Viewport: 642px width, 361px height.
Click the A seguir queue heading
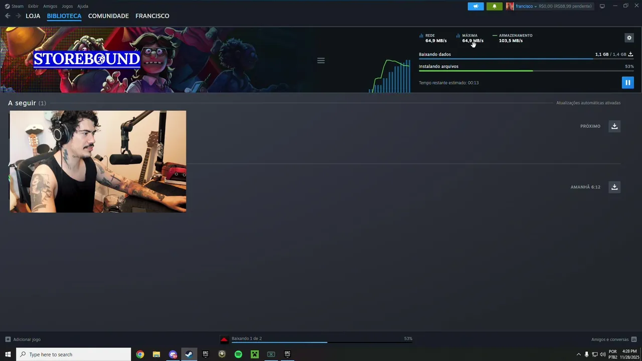point(27,103)
